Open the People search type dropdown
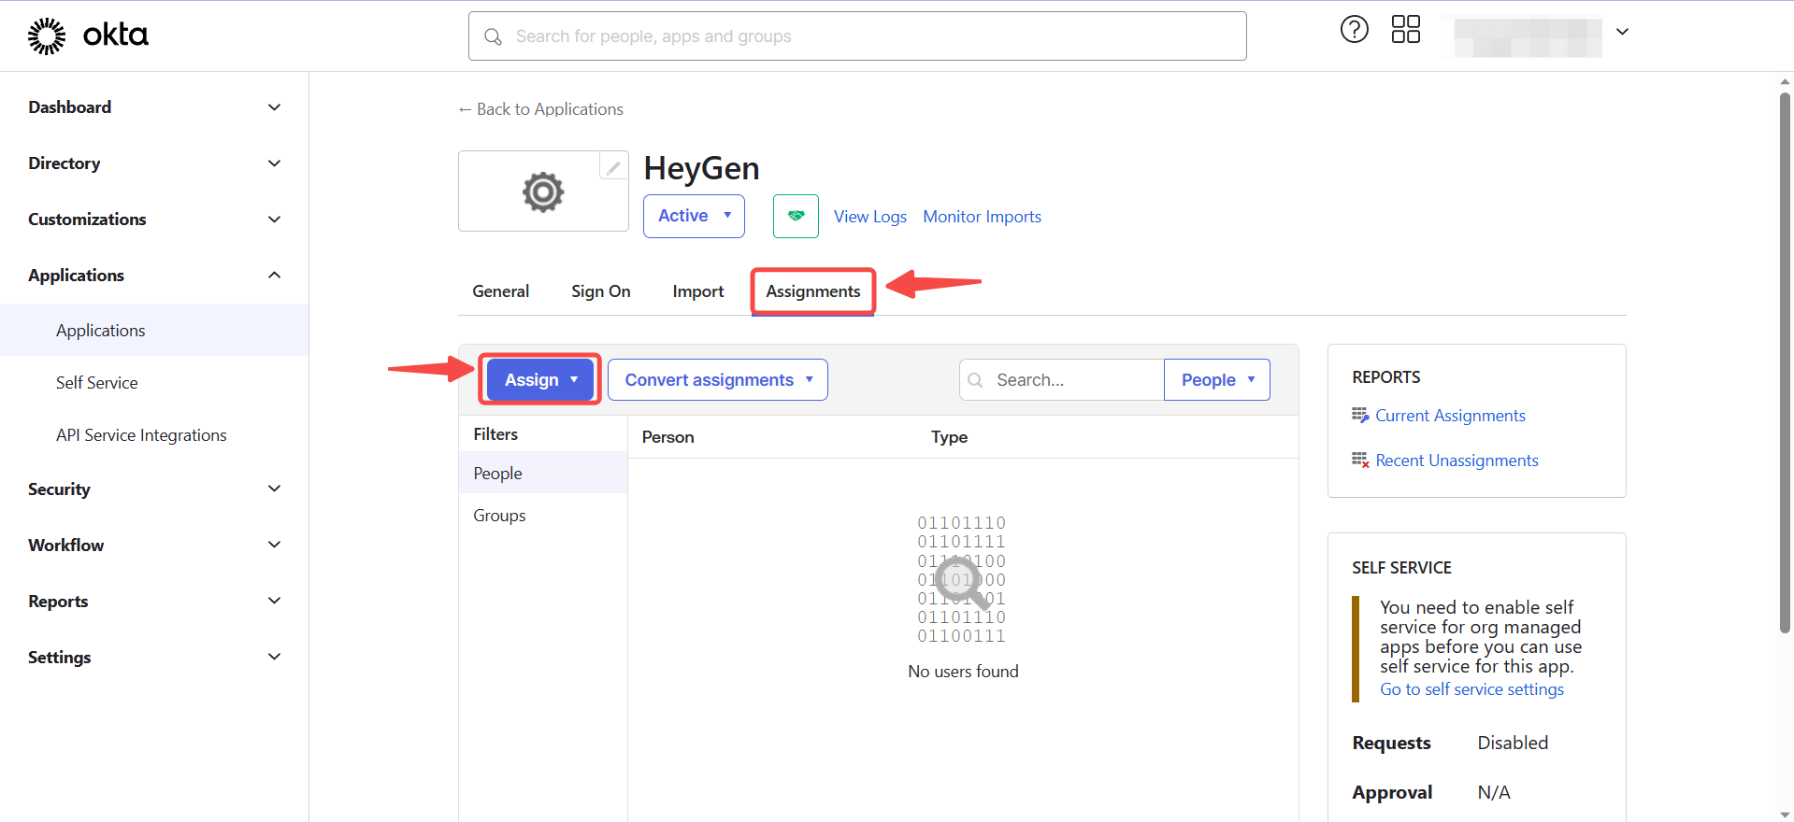Image resolution: width=1794 pixels, height=822 pixels. coord(1216,379)
